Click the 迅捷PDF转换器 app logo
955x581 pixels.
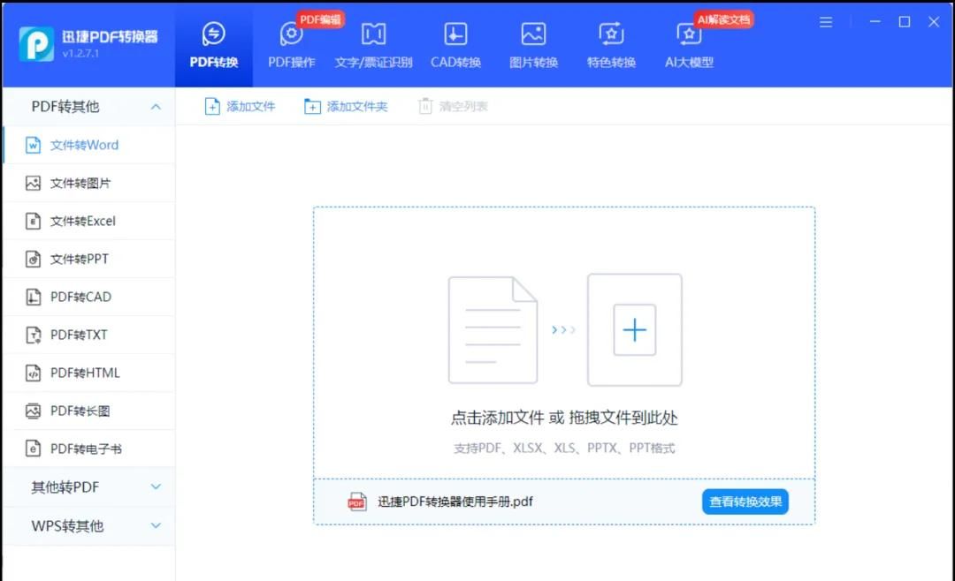click(x=35, y=44)
